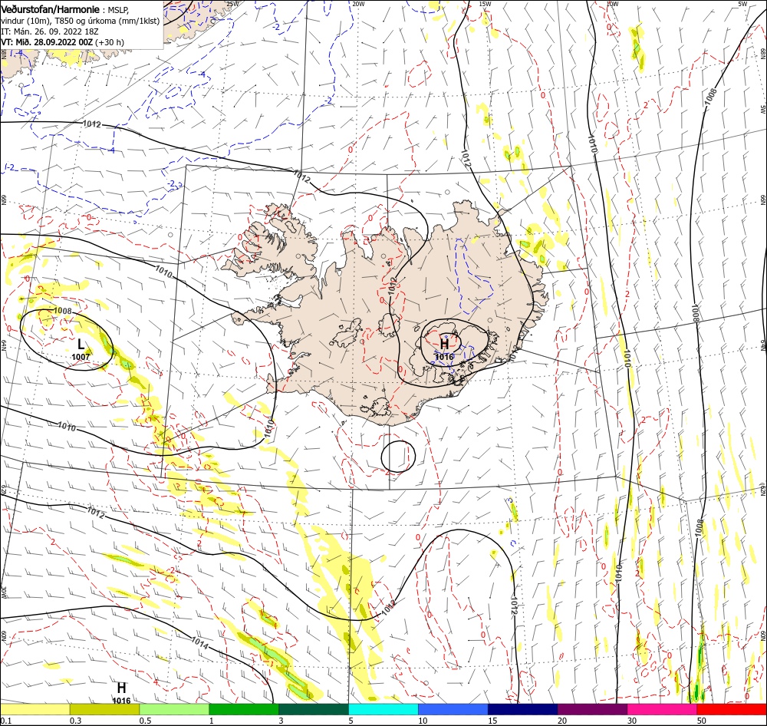Click the 1008 label on the low's closed isobar
767x726 pixels.
pos(63,311)
